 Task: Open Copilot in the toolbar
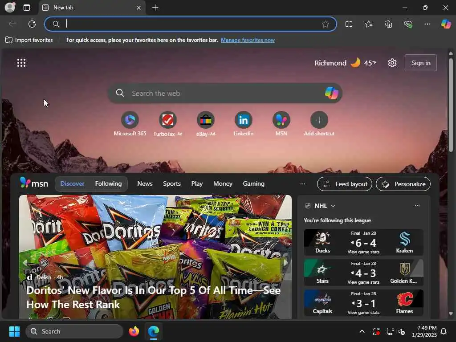pos(446,24)
